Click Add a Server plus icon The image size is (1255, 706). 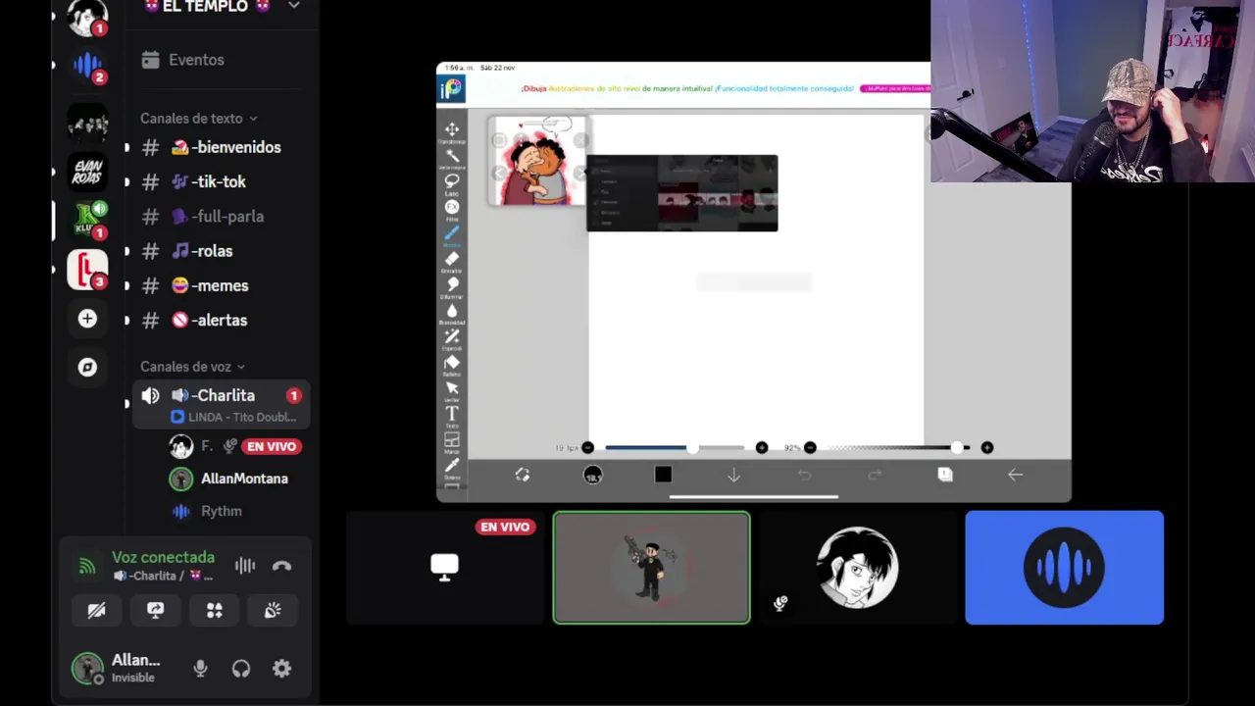pyautogui.click(x=87, y=319)
